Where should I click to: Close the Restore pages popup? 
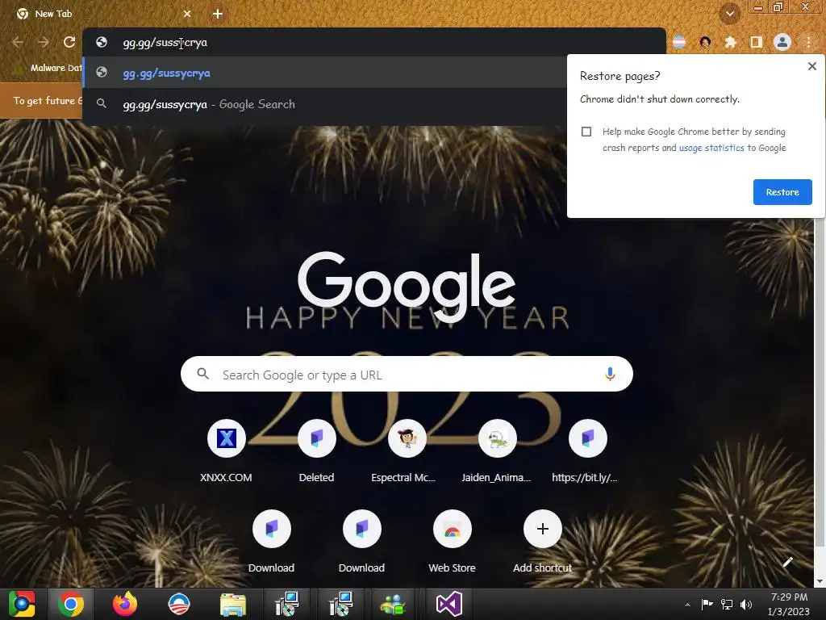pyautogui.click(x=811, y=66)
